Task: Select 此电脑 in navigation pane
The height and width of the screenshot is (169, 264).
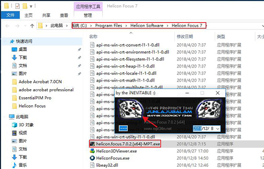Action: tap(22, 116)
